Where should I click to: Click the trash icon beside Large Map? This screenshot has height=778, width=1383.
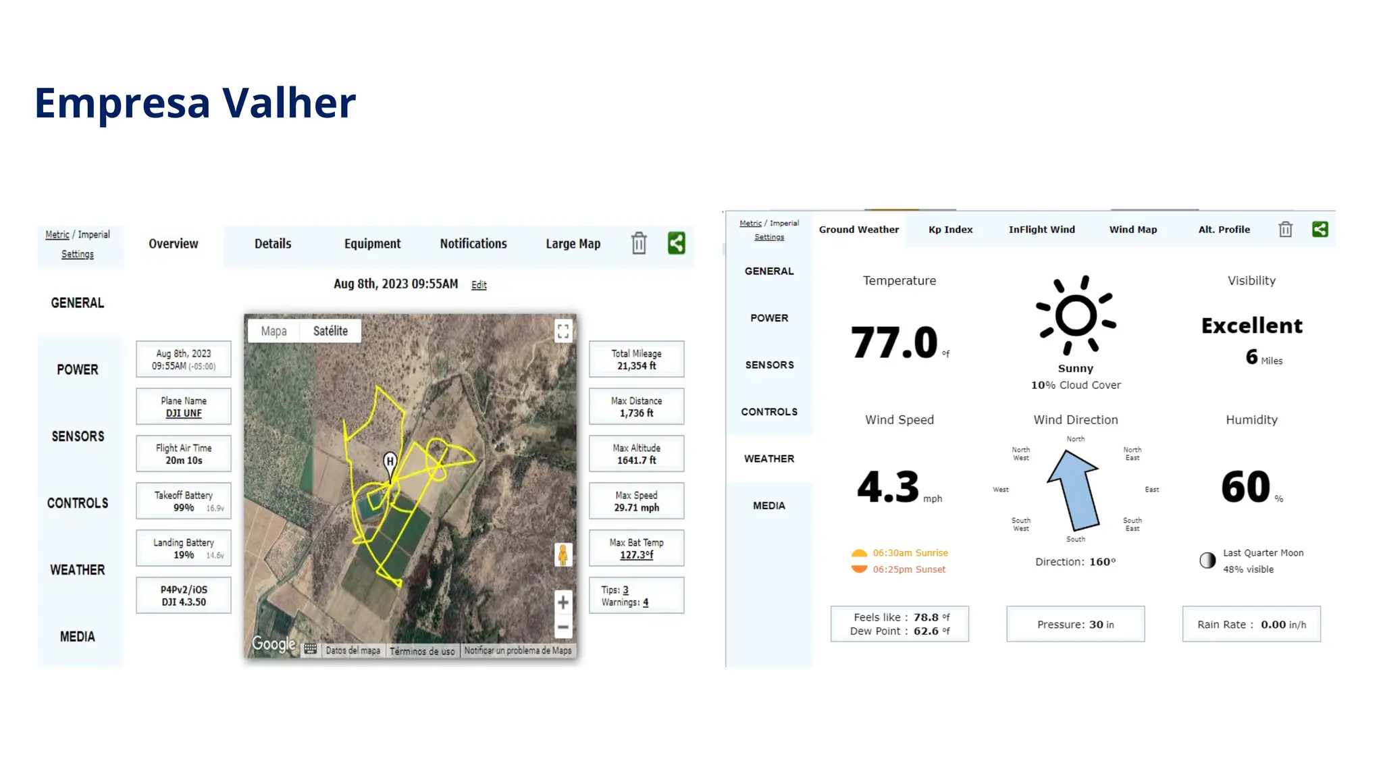coord(638,243)
